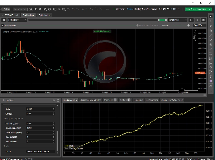Click the Label text field Harmonic-Oscillator-Bot

tap(40, 151)
